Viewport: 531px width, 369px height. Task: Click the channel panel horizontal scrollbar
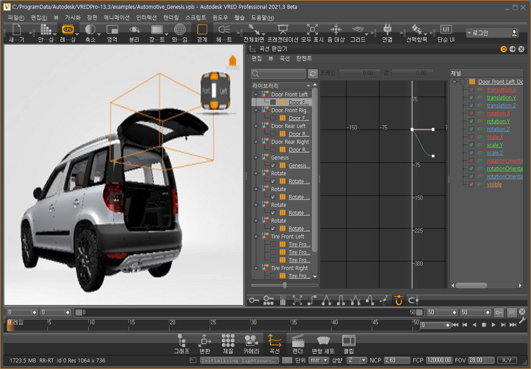[471, 285]
